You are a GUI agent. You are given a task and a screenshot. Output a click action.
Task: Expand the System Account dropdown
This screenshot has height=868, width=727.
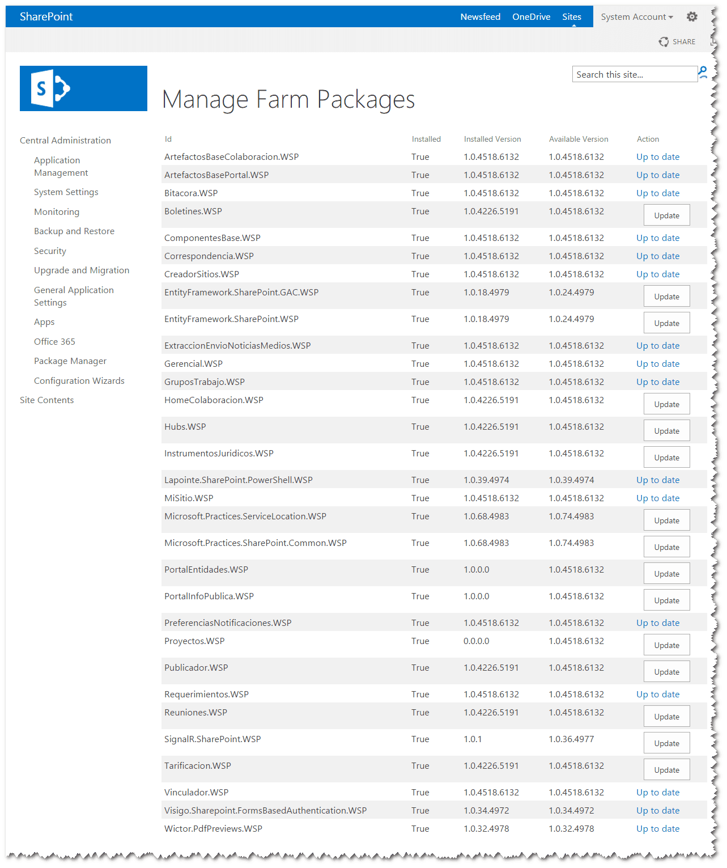pos(637,17)
